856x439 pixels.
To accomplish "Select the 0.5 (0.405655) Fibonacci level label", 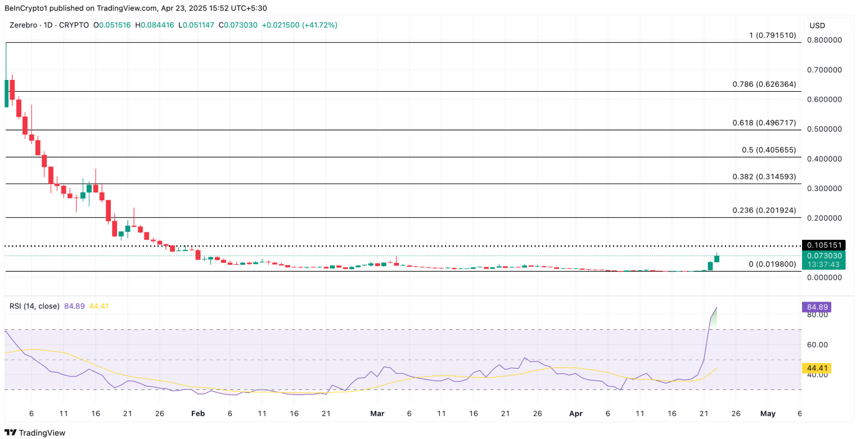I will [769, 150].
